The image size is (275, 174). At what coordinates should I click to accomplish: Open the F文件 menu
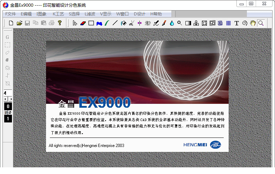coord(11,14)
